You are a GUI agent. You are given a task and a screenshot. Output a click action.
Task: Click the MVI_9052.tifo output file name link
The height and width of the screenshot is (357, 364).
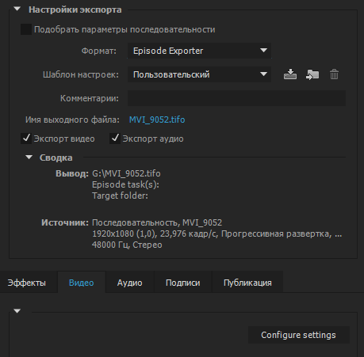click(x=157, y=120)
